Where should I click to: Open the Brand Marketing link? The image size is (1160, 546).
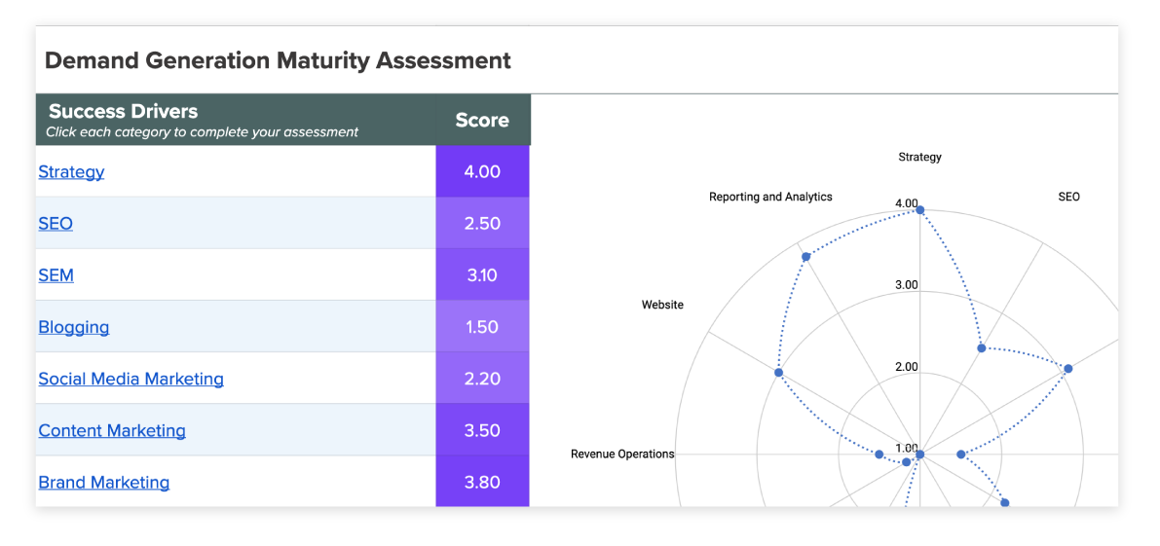[104, 482]
